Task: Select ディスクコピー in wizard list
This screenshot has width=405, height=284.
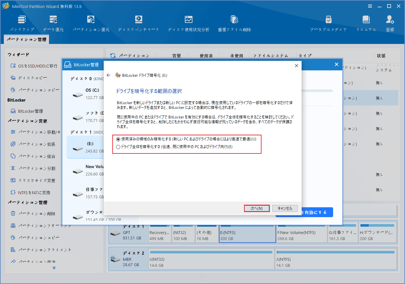Action: 29,78
